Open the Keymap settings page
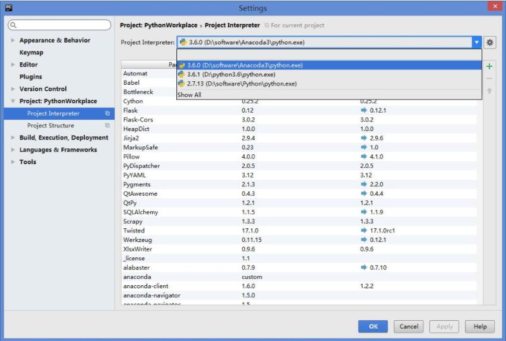 tap(31, 53)
